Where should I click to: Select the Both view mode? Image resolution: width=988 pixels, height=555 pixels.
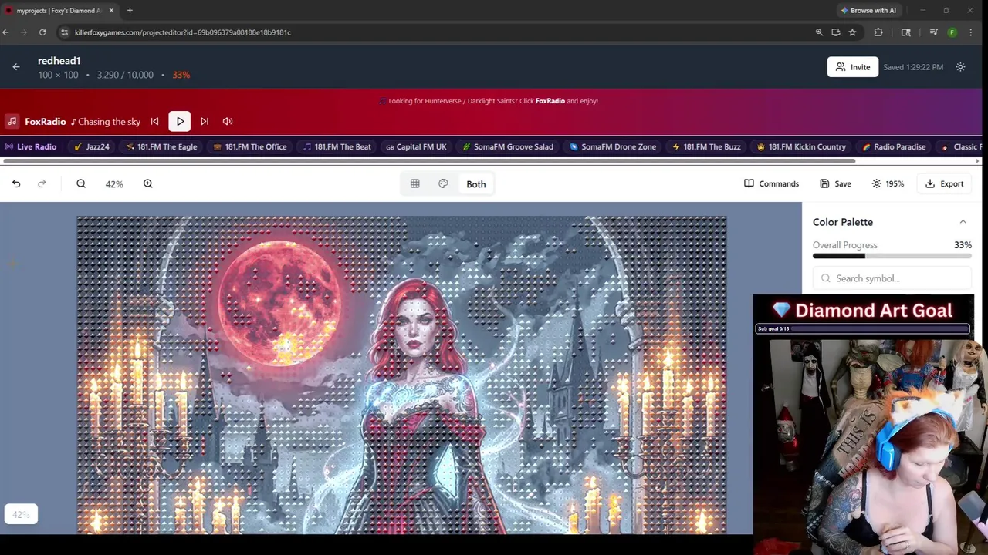click(x=476, y=184)
